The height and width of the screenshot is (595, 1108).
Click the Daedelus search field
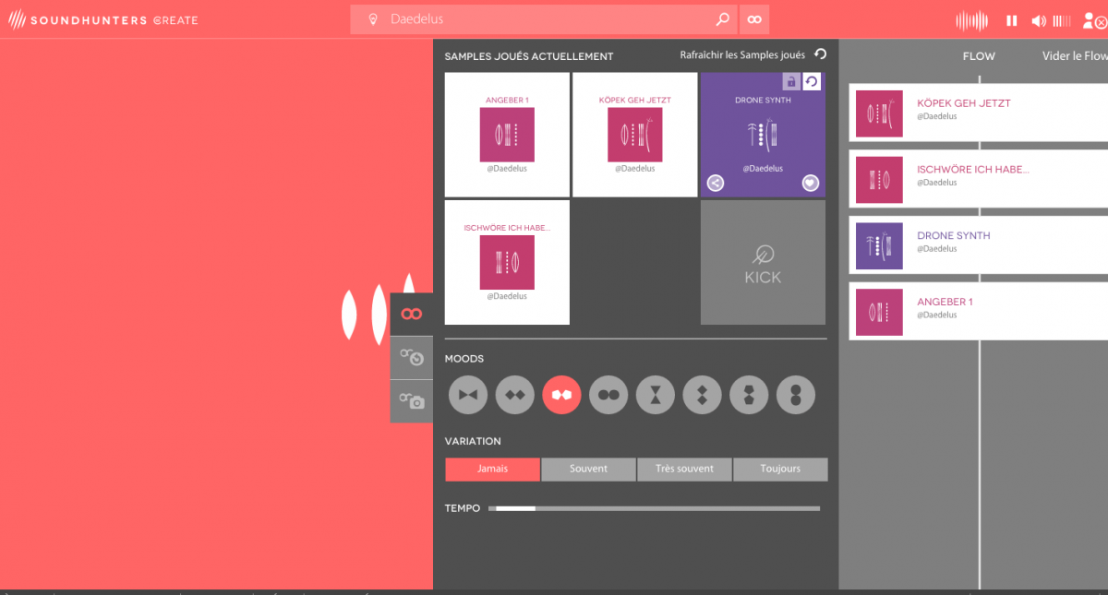(545, 19)
